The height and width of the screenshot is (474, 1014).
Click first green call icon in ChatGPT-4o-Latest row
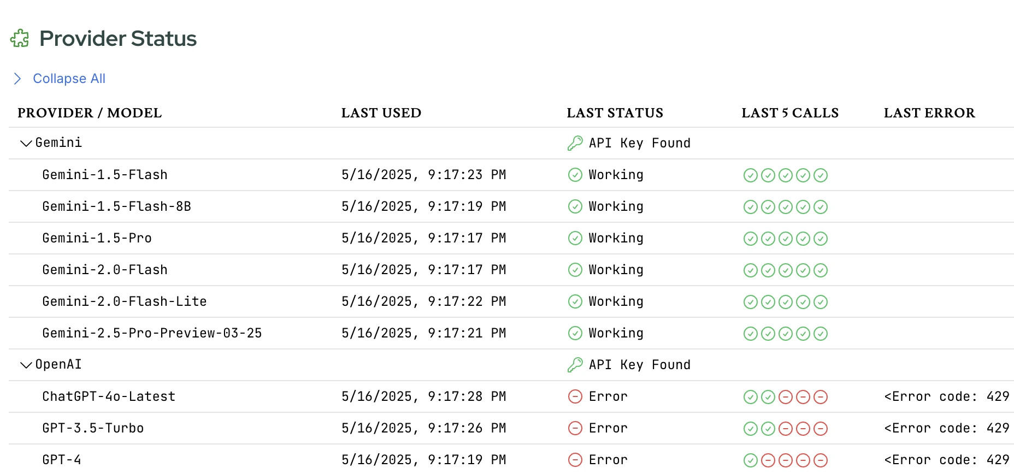coord(751,397)
